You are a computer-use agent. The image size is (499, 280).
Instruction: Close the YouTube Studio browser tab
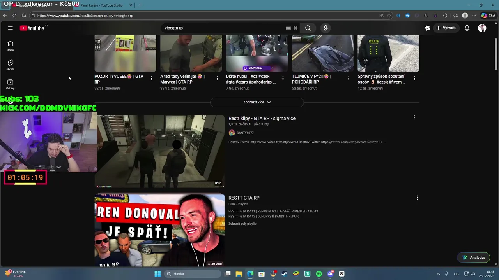pos(131,5)
